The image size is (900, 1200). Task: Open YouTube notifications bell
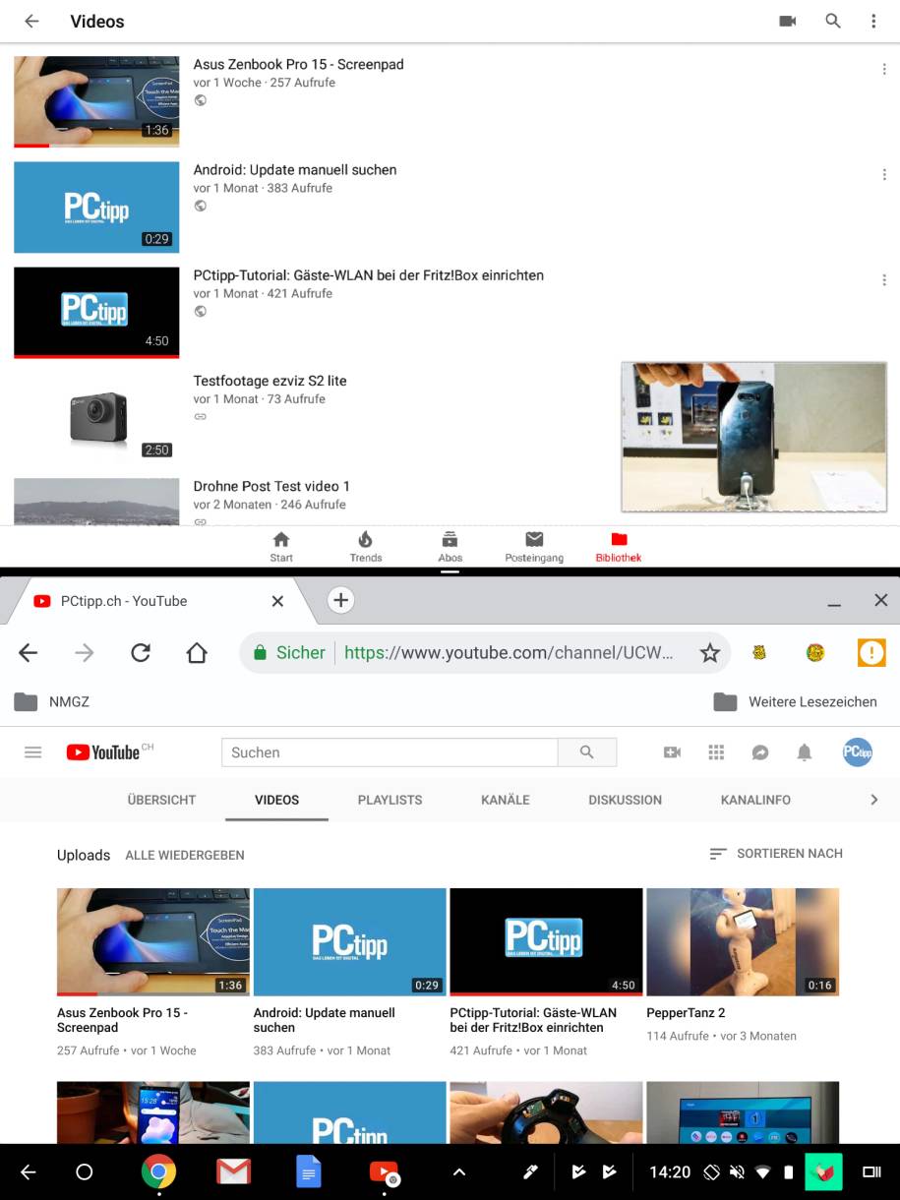(x=805, y=752)
